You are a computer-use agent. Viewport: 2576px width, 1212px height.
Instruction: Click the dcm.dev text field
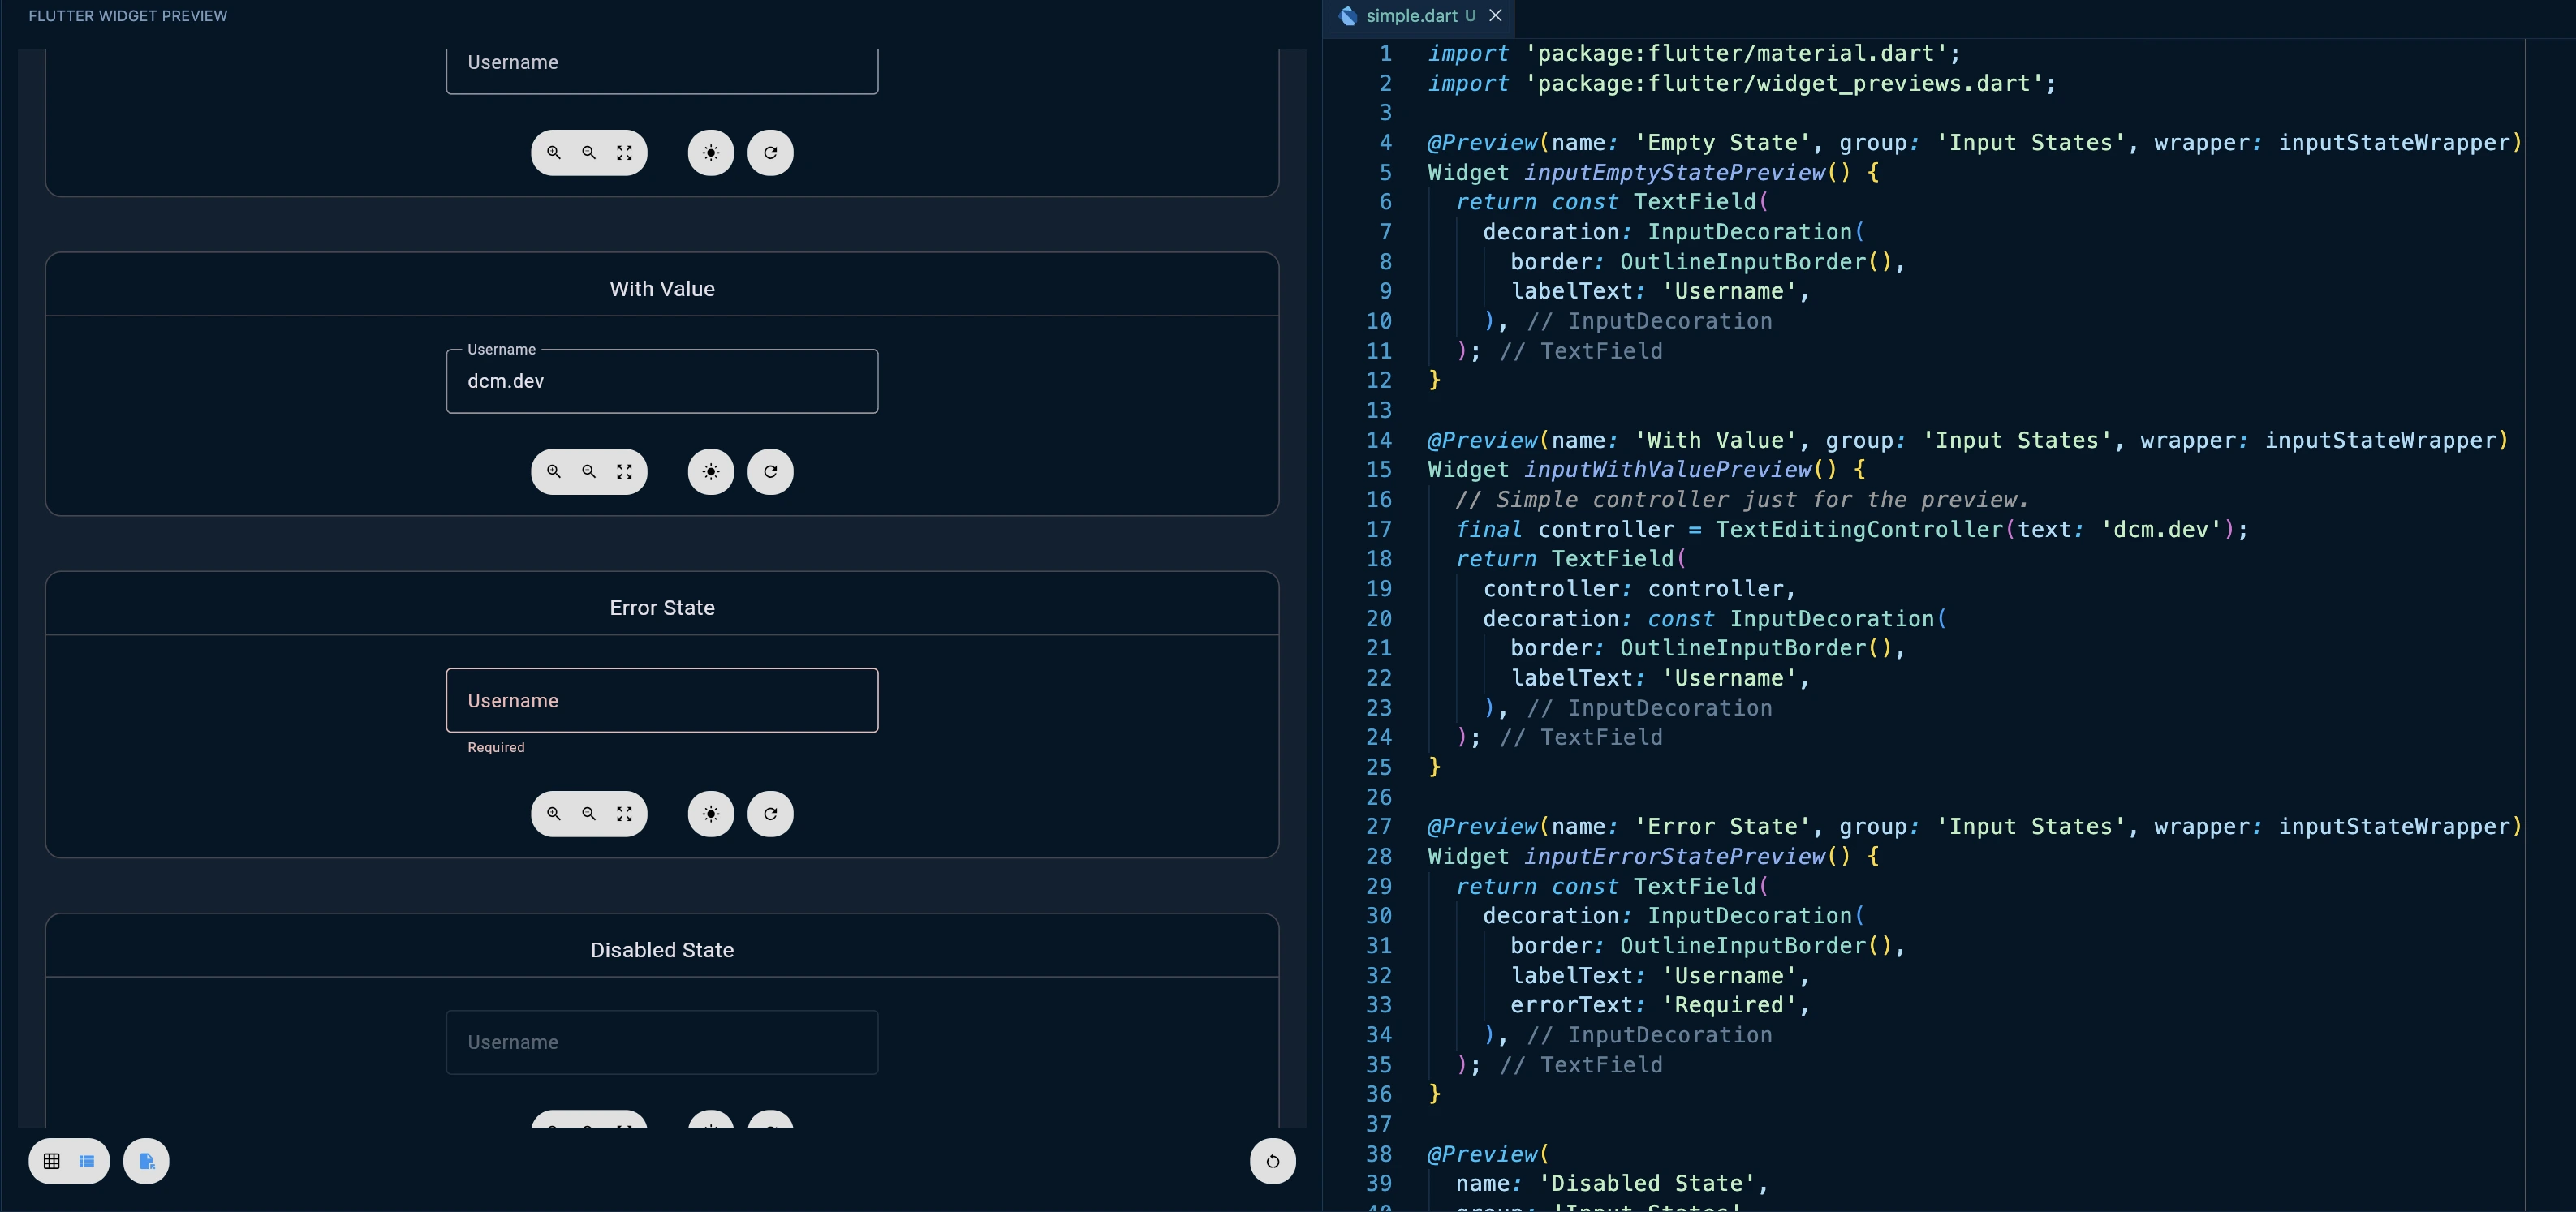(x=661, y=380)
